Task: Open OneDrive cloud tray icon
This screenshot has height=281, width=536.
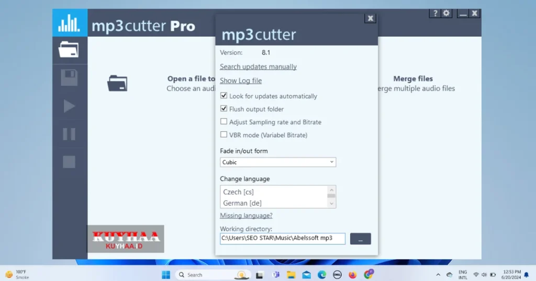Action: pos(450,275)
